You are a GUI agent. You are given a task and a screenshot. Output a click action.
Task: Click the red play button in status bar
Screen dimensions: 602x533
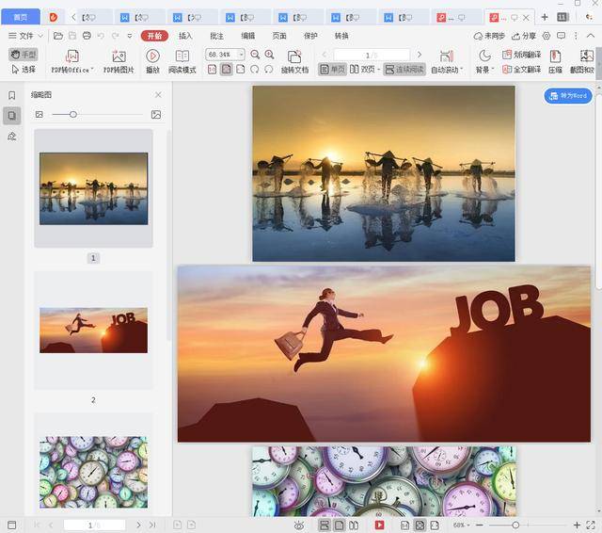[379, 525]
